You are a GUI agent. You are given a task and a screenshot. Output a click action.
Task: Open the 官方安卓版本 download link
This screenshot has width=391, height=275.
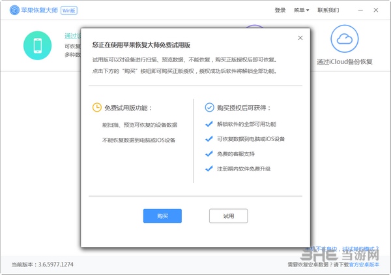click(364, 265)
